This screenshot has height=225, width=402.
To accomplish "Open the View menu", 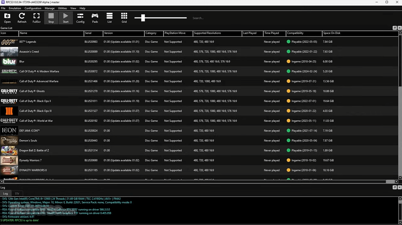I will pos(73,8).
